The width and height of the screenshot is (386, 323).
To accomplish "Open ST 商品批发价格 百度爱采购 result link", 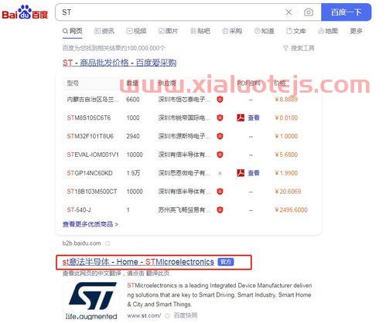I will [x=119, y=63].
